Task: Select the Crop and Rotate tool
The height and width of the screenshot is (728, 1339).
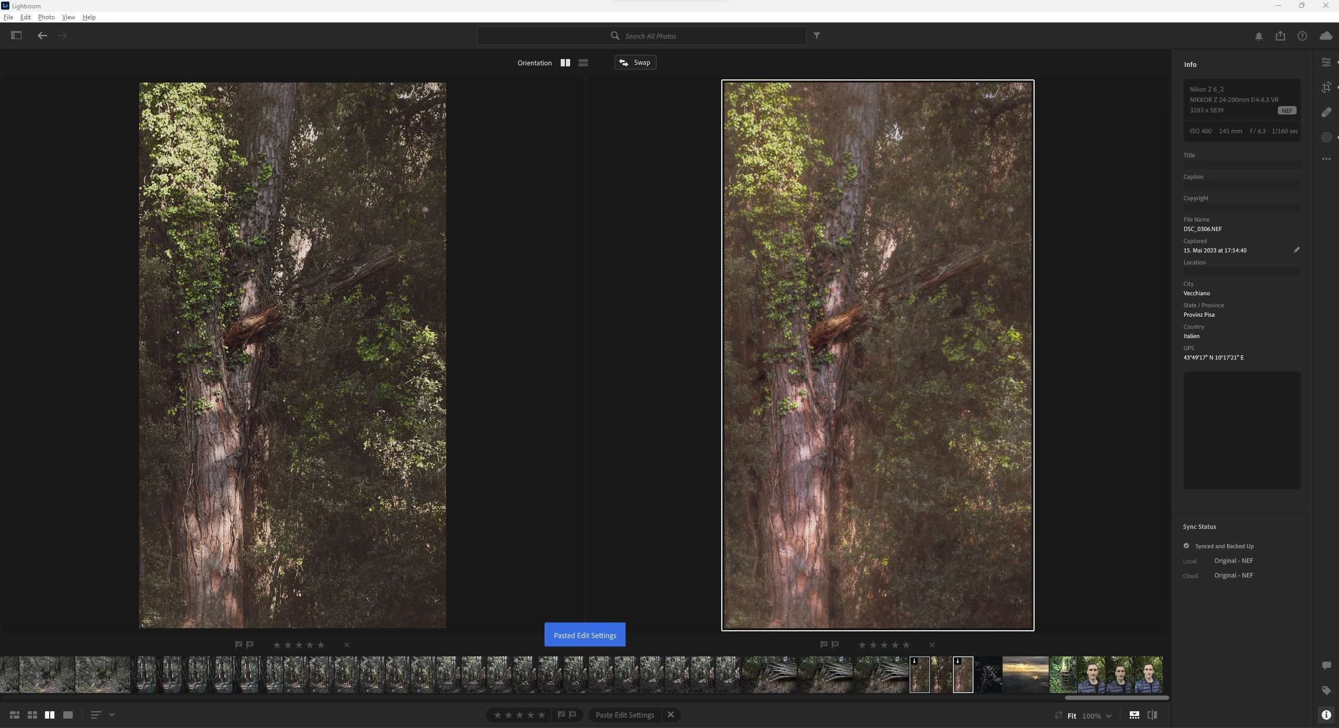Action: pos(1326,87)
